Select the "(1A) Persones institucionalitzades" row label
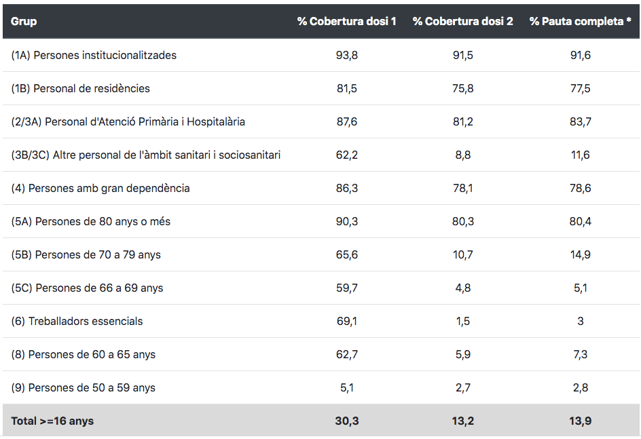Image resolution: width=641 pixels, height=439 pixels. (x=94, y=55)
